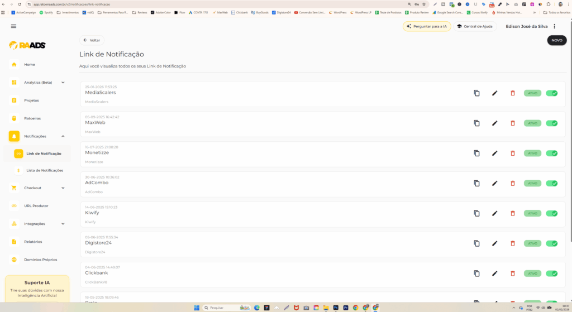Delete the Clickbank notification link
This screenshot has height=312, width=572.
point(513,273)
